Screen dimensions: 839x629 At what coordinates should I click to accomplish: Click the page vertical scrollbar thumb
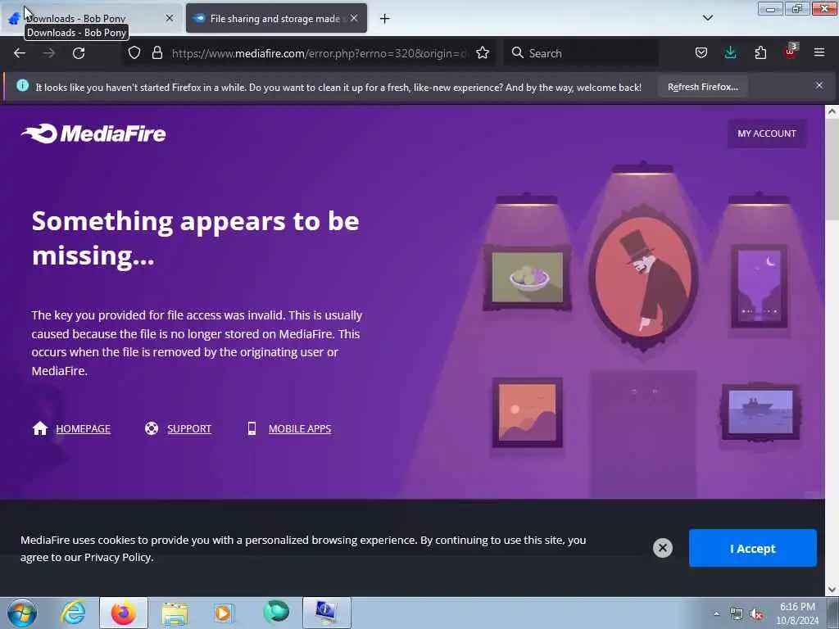(x=832, y=169)
